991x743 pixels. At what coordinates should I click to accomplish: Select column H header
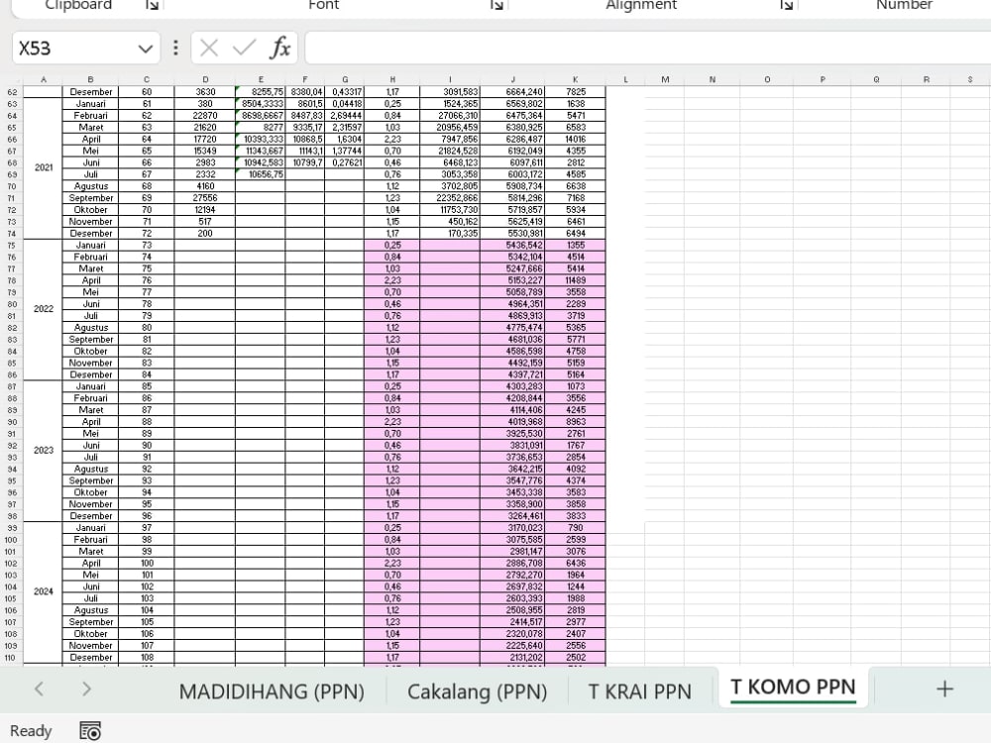tap(392, 79)
